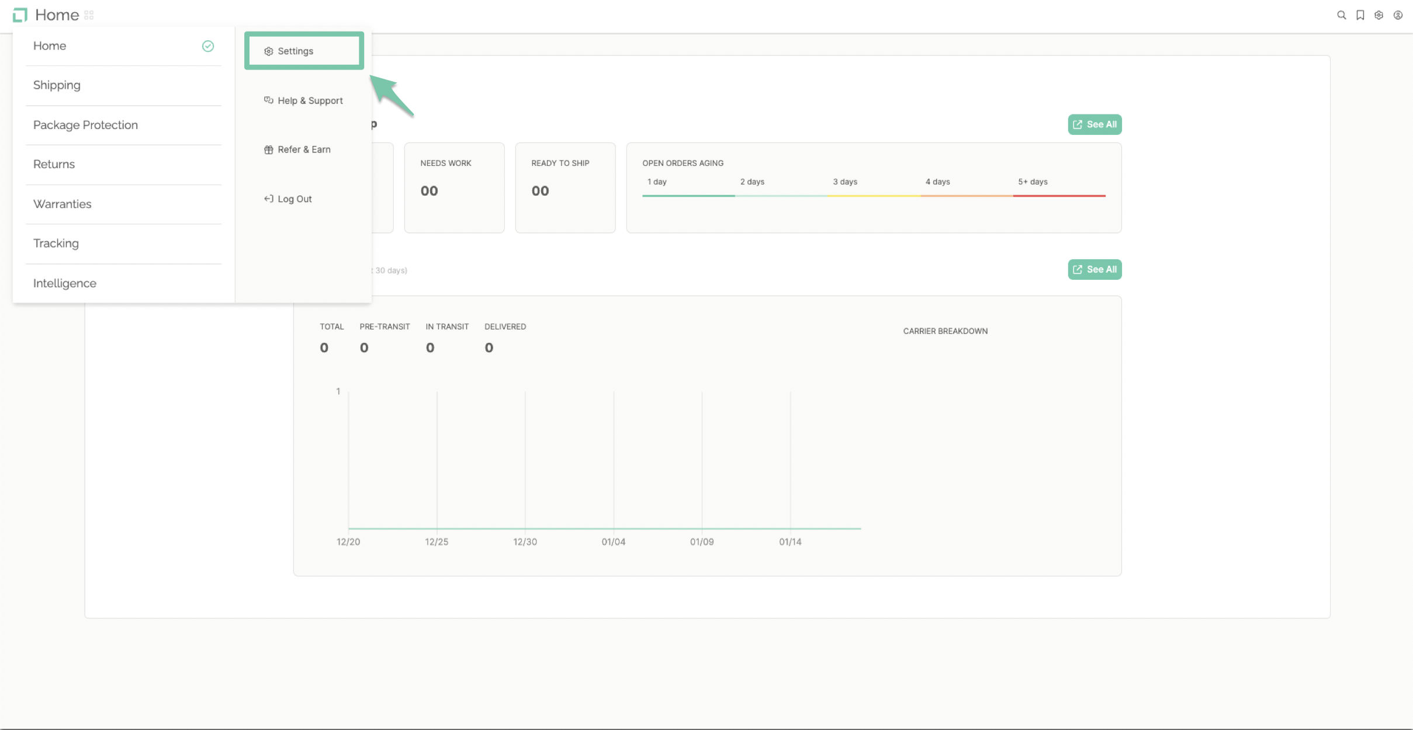The image size is (1413, 730).
Task: Choose Refer & Earn option
Action: [297, 150]
